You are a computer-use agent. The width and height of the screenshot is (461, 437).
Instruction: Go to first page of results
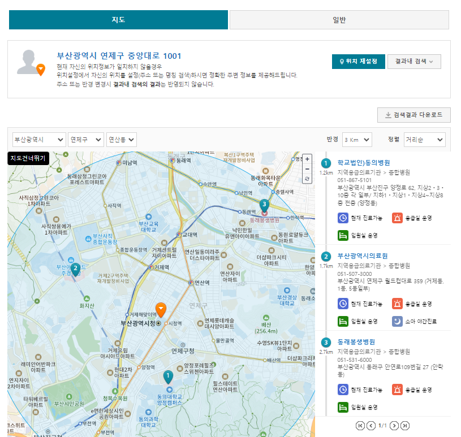[x=360, y=426]
